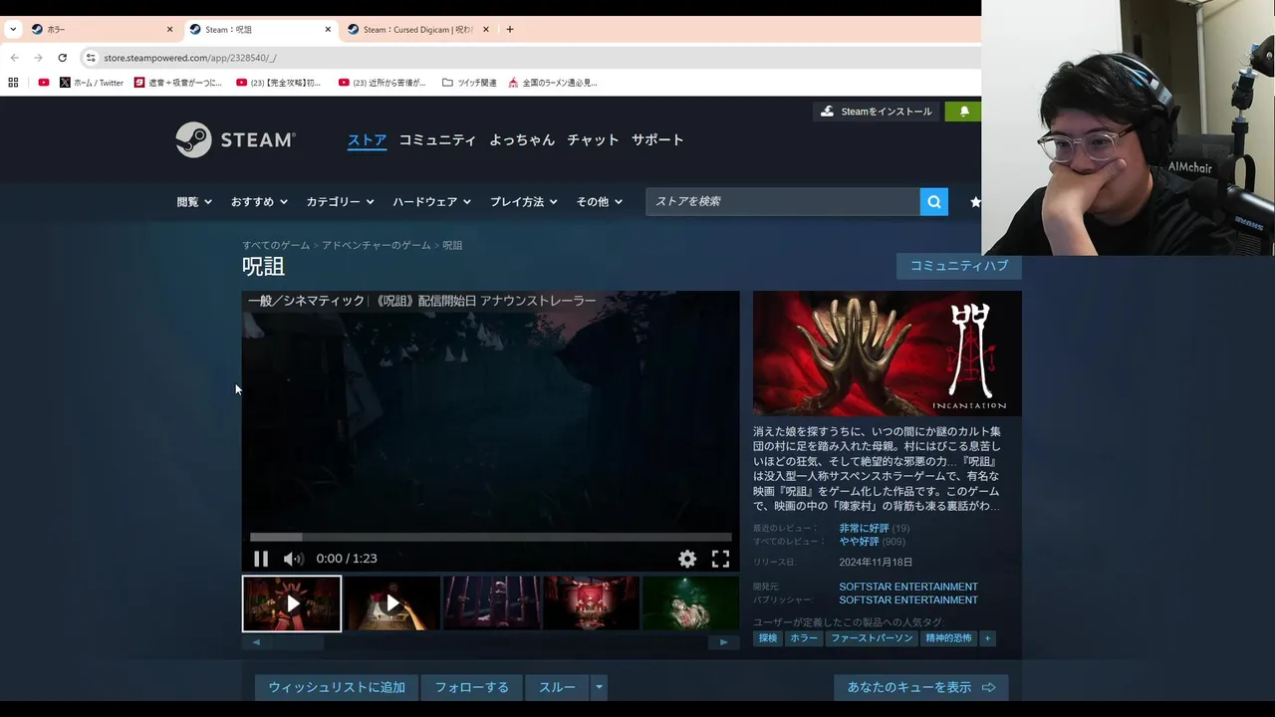
Task: Close the ホラー tab
Action: click(169, 29)
